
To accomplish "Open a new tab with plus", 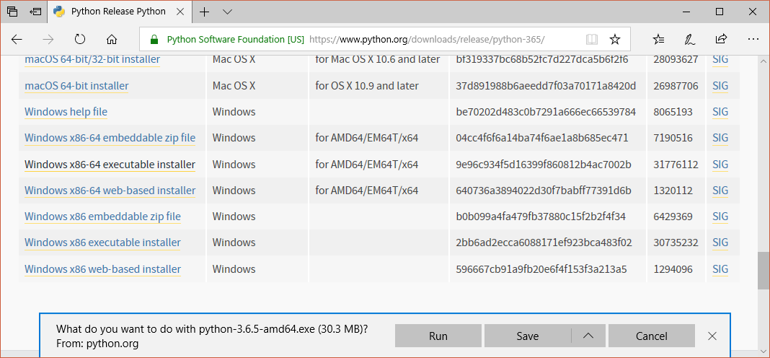I will [x=204, y=12].
